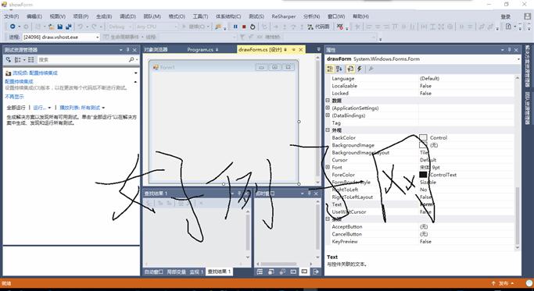Expand the (ApplicationSettings) property node
534x291 pixels.
pos(328,108)
